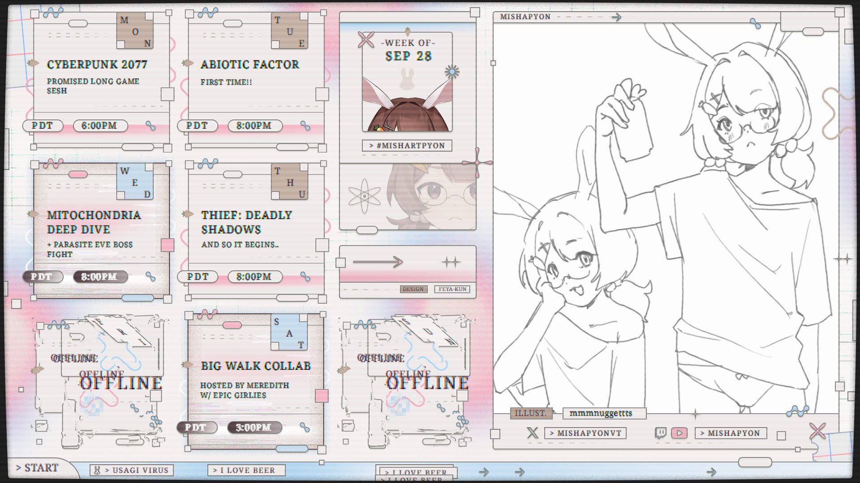Toggle the small square right of MISHAPYON handle
860x483 pixels.
(x=781, y=436)
